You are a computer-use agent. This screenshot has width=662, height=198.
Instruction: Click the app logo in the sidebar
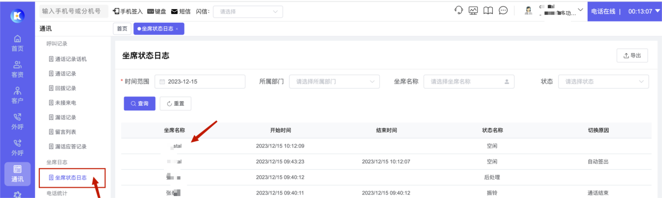(x=17, y=16)
